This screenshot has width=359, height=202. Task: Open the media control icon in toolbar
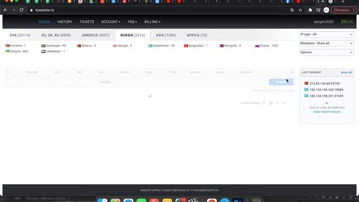click(x=318, y=10)
